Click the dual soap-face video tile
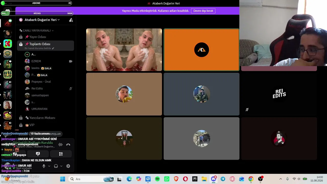This screenshot has height=184, width=327. (x=124, y=50)
